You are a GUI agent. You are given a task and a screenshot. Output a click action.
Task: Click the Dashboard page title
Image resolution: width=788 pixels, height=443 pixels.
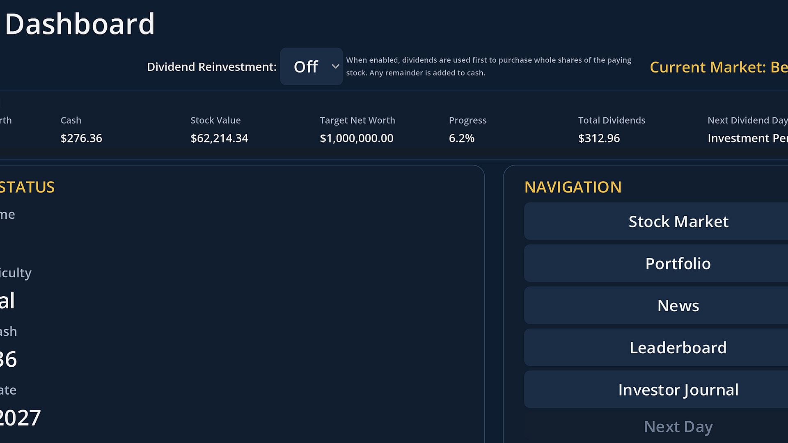click(80, 24)
